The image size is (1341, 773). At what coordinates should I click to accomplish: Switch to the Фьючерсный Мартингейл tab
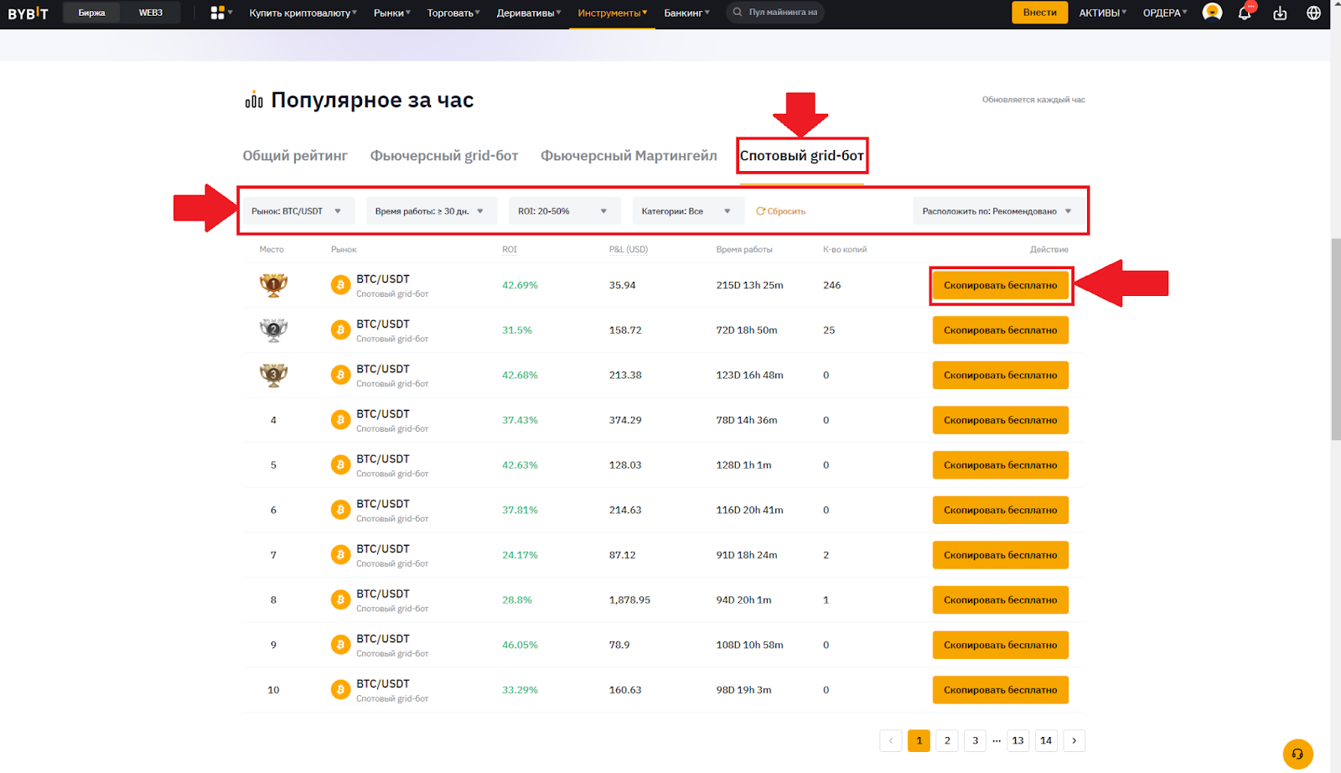pos(629,155)
